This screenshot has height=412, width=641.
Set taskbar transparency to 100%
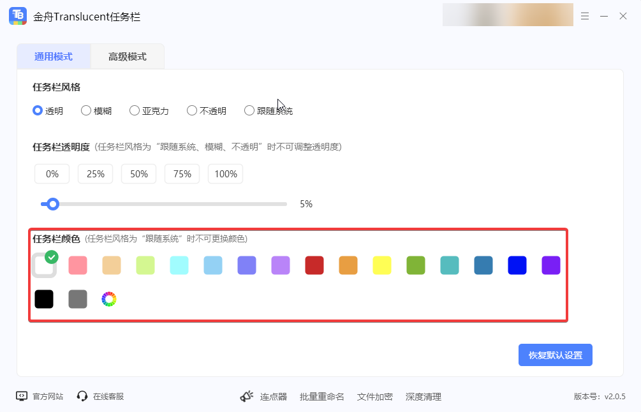click(225, 173)
